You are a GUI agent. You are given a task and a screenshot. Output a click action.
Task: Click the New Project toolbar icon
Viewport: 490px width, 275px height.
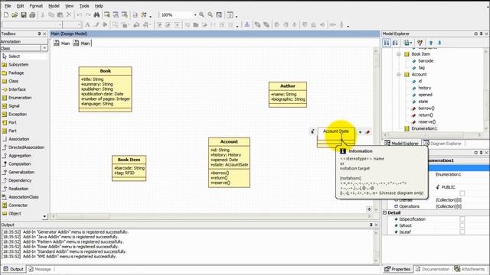(6, 15)
